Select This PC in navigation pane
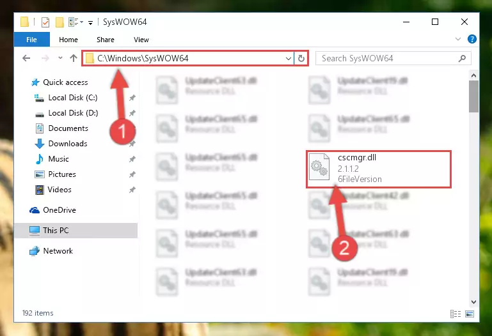The image size is (492, 336). [x=76, y=231]
